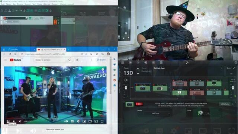238x134 pixels.
Task: Select the Pickup Mod effect block
Action: pyautogui.click(x=143, y=87)
